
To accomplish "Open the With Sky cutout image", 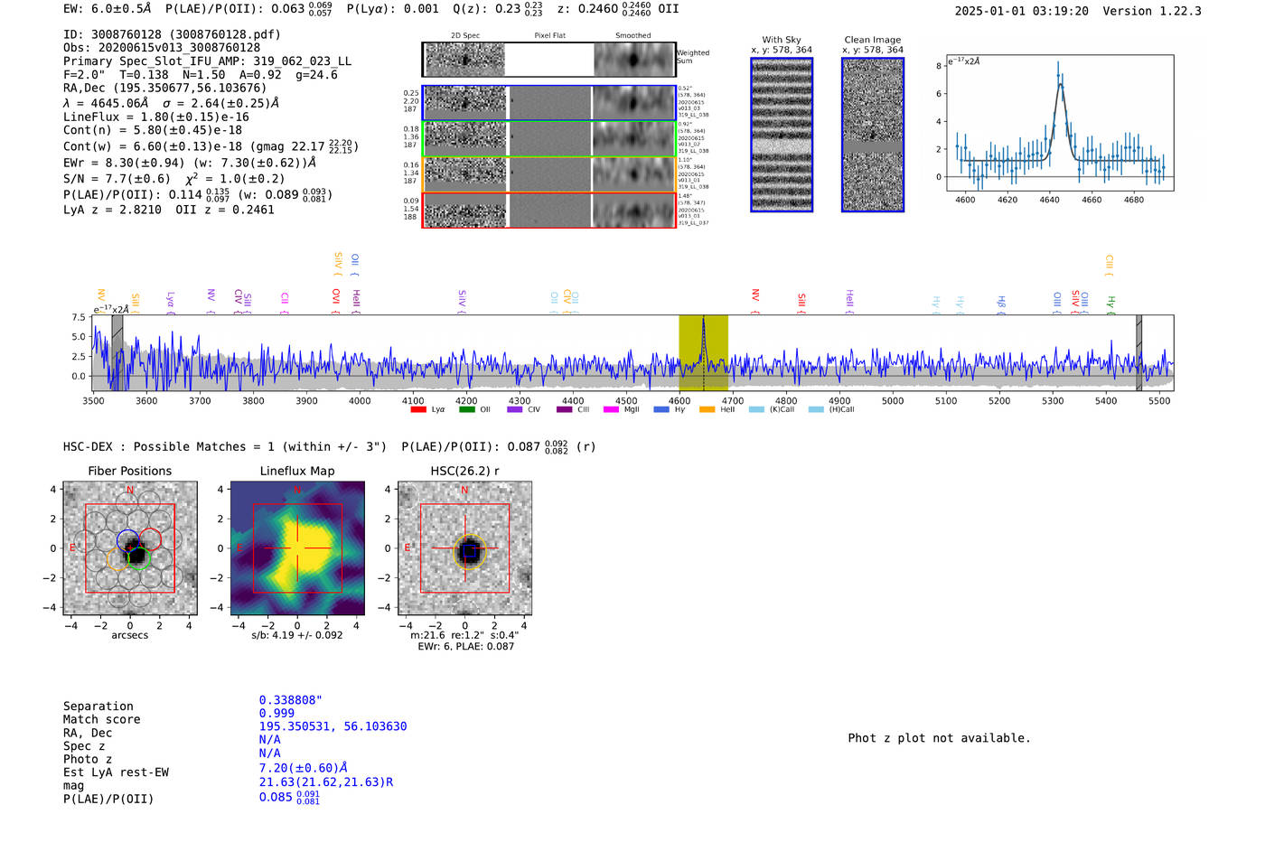I will tap(782, 135).
